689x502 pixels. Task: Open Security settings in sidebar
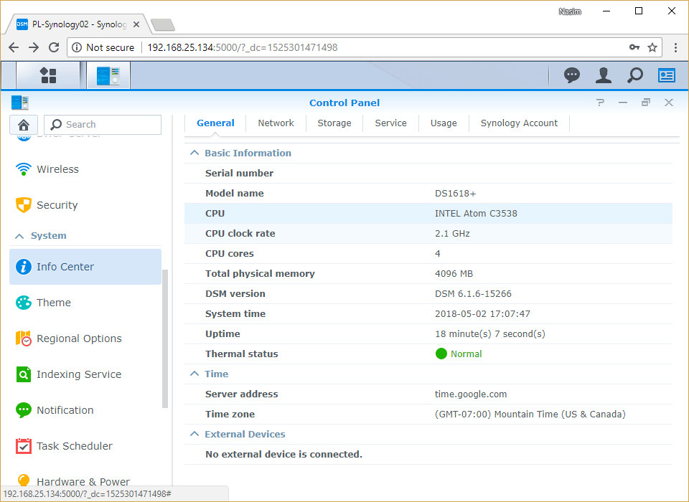click(85, 205)
